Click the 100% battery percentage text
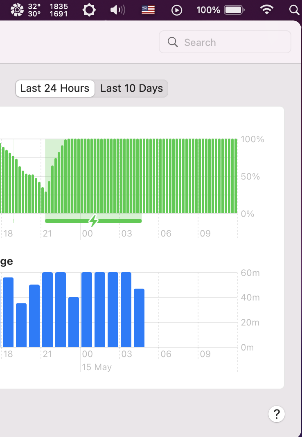 click(208, 10)
